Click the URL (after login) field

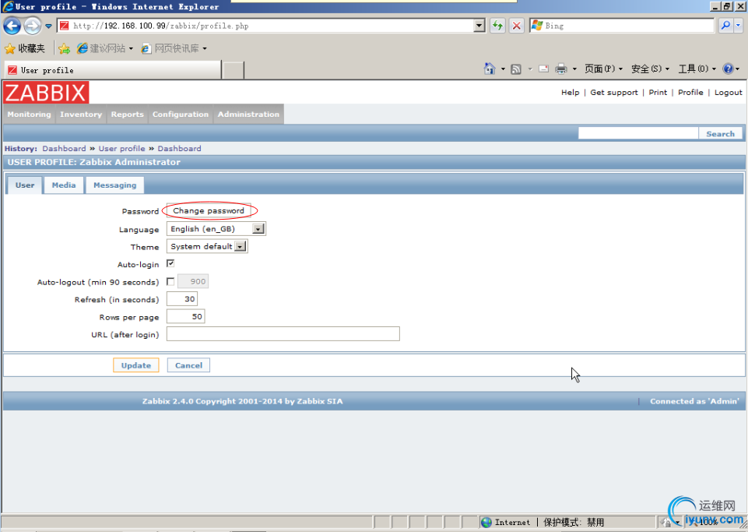pyautogui.click(x=283, y=334)
